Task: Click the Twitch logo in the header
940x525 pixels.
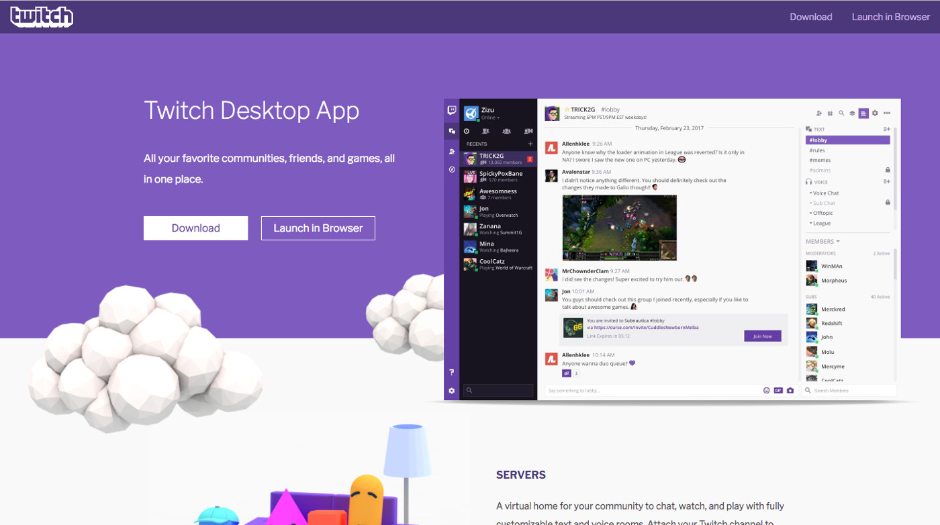Action: [x=42, y=17]
